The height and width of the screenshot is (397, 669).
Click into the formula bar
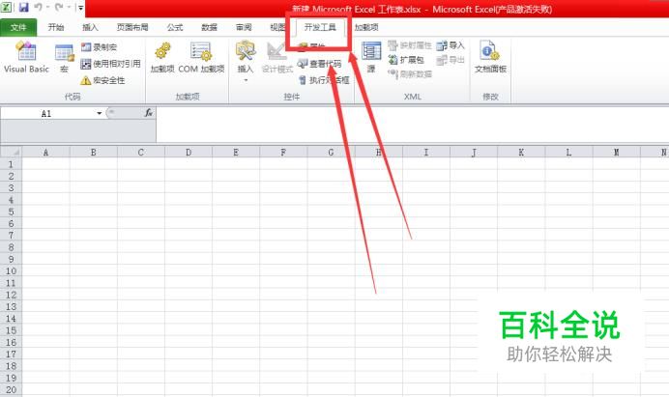pyautogui.click(x=412, y=125)
